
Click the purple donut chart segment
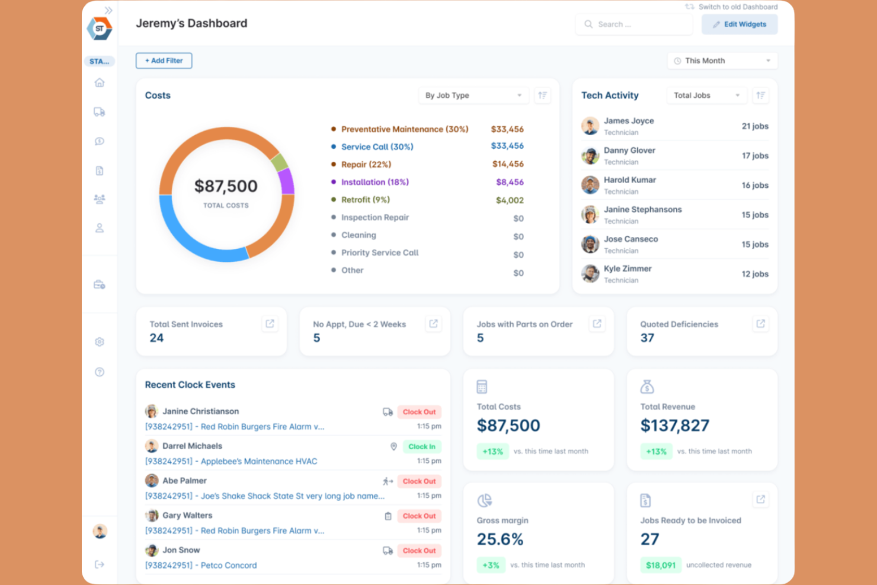[286, 181]
